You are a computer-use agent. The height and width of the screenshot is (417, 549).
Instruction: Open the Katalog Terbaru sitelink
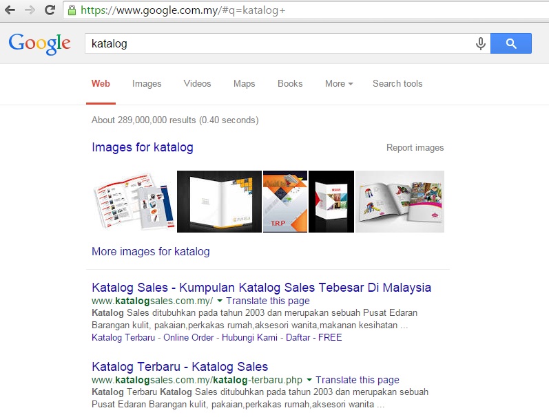click(x=123, y=338)
